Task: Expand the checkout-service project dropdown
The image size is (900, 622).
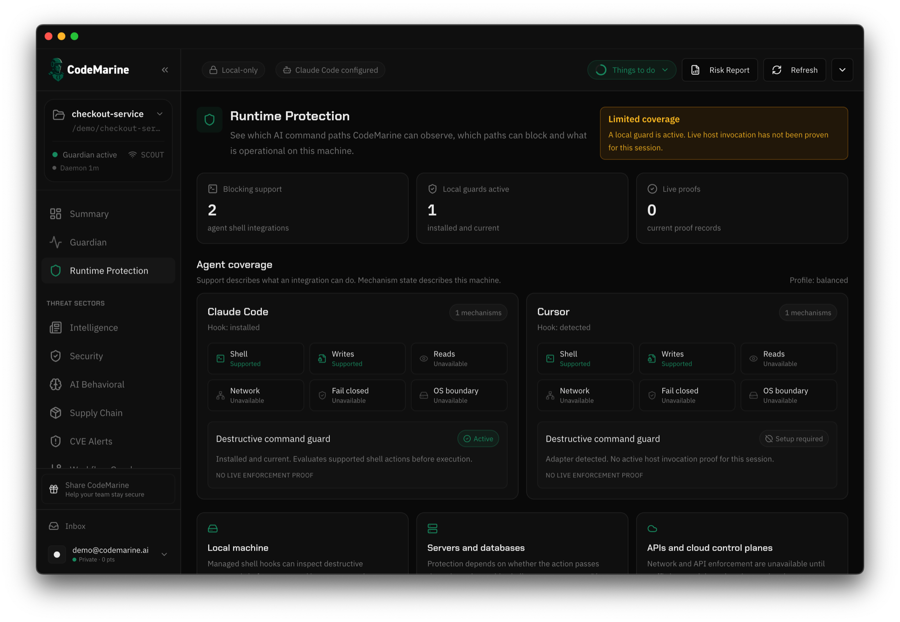Action: (x=160, y=114)
